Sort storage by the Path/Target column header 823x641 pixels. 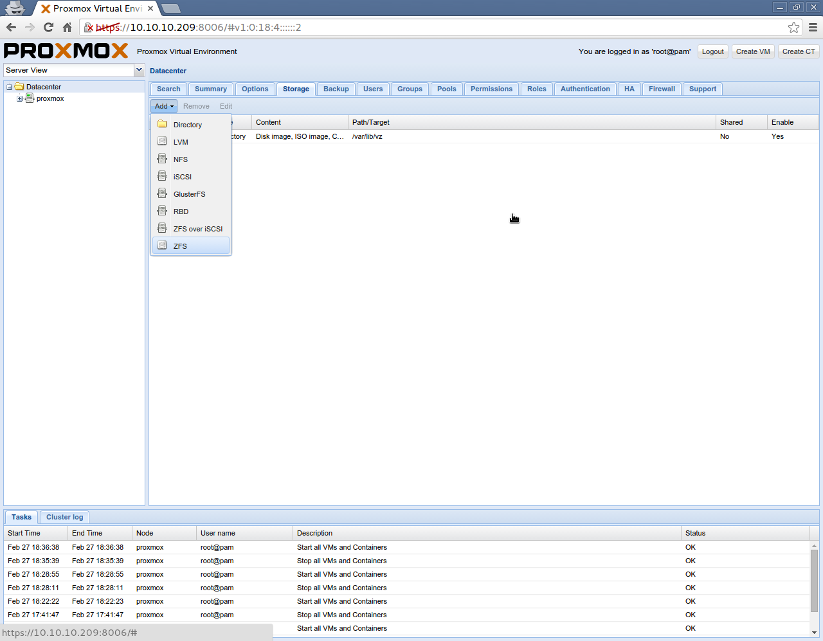pyautogui.click(x=532, y=122)
